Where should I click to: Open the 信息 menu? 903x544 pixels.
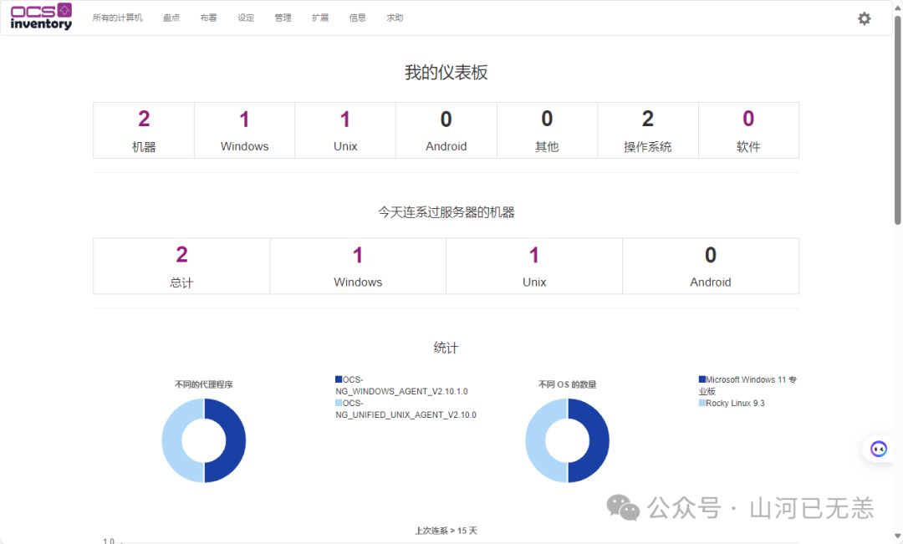(x=358, y=18)
